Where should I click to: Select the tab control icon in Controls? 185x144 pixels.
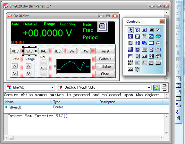158,50
